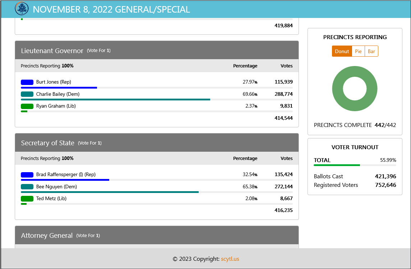The width and height of the screenshot is (411, 269).
Task: Click Ted Metz vote count 8,667
Action: [x=286, y=198]
